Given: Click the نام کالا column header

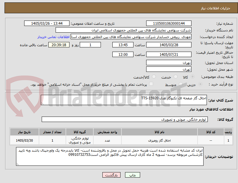Looking at the screenshot, I should 159,132.
